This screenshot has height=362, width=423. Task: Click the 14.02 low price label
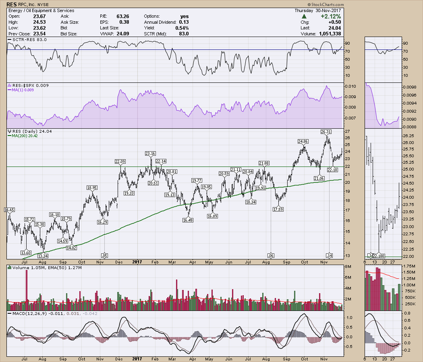pos(71,248)
